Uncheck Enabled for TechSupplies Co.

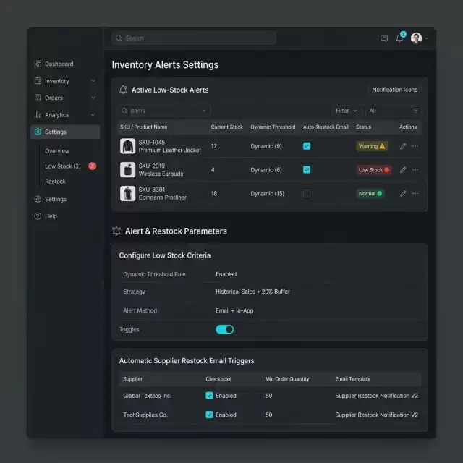[x=209, y=415]
